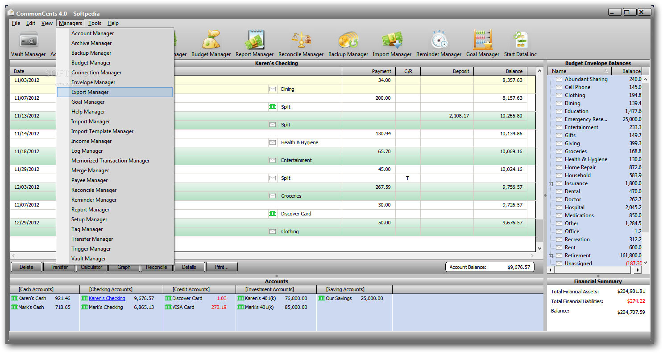Open the Import Manager toolbar icon
Screen dimensions: 663x353
point(392,40)
